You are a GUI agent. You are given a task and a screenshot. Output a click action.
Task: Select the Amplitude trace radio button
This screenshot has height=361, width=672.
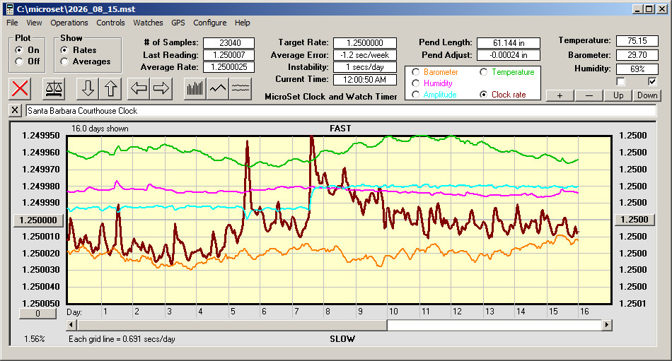coord(415,95)
